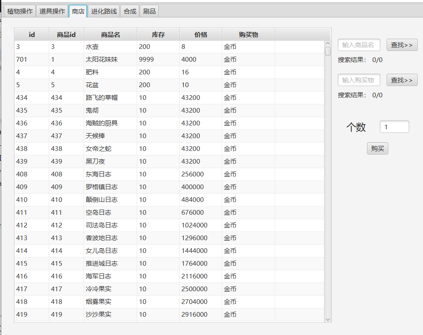This screenshot has height=335, width=423.
Task: Select the 黑刀夜 item
Action: (169, 162)
